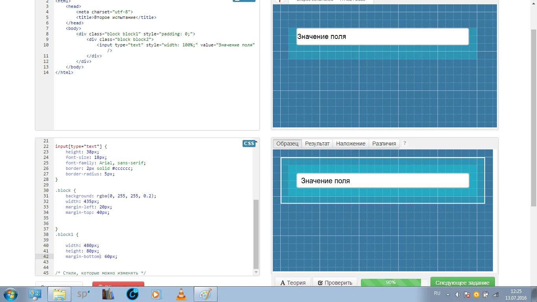Click the div class="block block2" HTML line
Image resolution: width=537 pixels, height=302 pixels.
(x=120, y=39)
